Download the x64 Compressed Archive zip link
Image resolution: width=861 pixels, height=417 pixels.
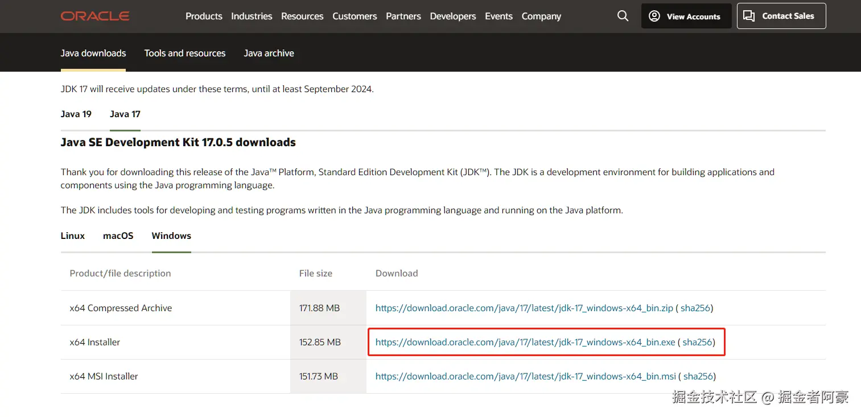pos(524,308)
